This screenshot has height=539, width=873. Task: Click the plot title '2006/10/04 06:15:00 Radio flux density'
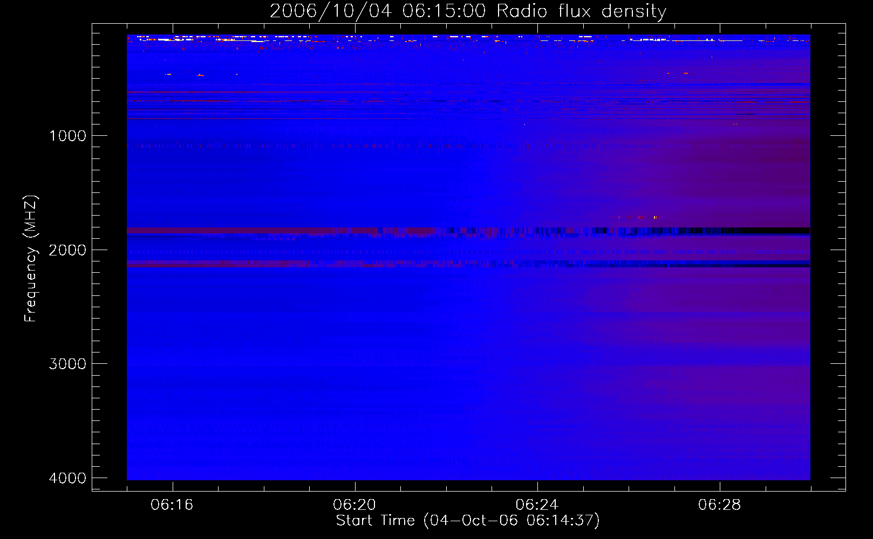point(468,11)
